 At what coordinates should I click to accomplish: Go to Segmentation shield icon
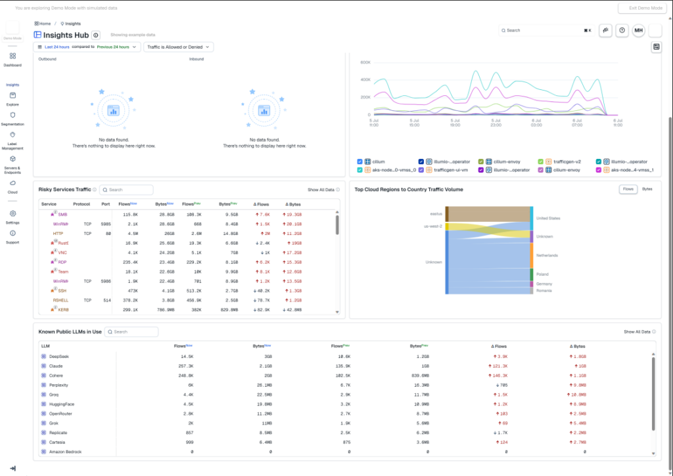pos(12,116)
